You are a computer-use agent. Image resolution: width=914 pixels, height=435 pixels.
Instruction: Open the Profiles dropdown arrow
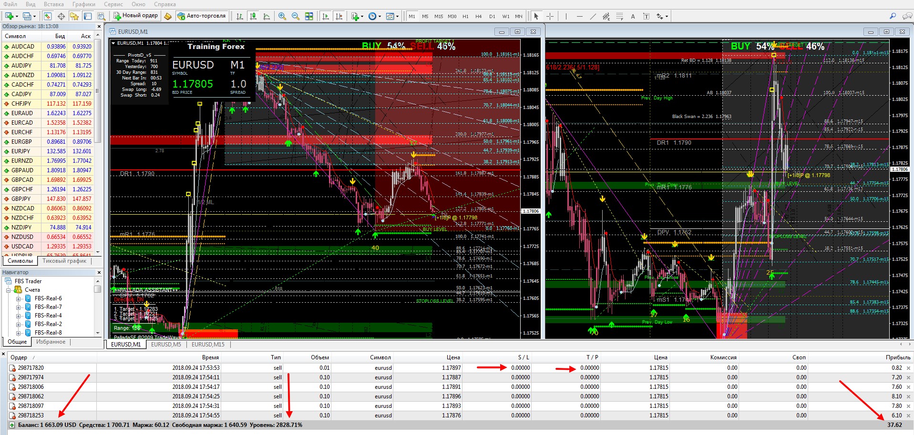(x=34, y=17)
